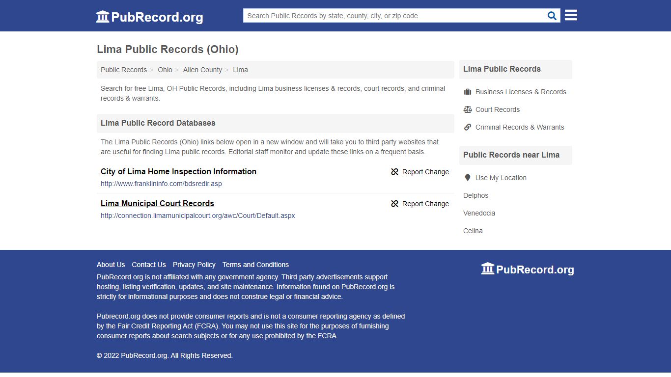Go to Venedocia public records

(x=479, y=213)
